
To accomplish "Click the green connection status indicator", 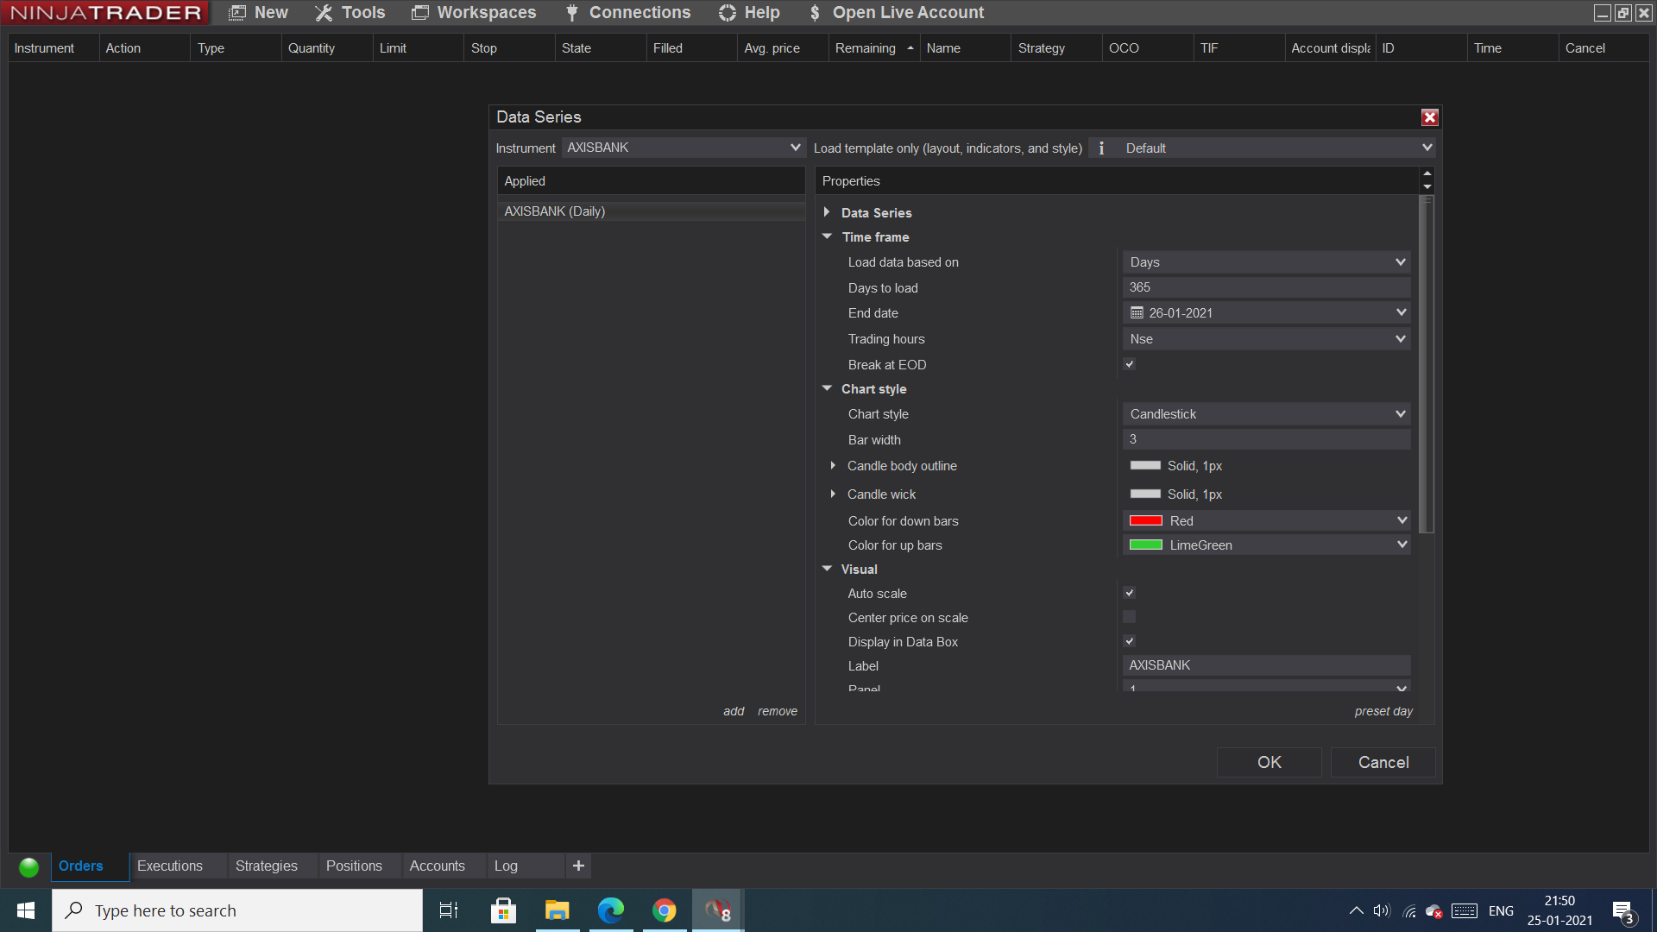I will 28,866.
